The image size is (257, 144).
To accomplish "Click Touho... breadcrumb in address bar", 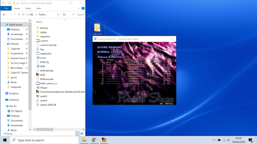I will click(x=43, y=14).
